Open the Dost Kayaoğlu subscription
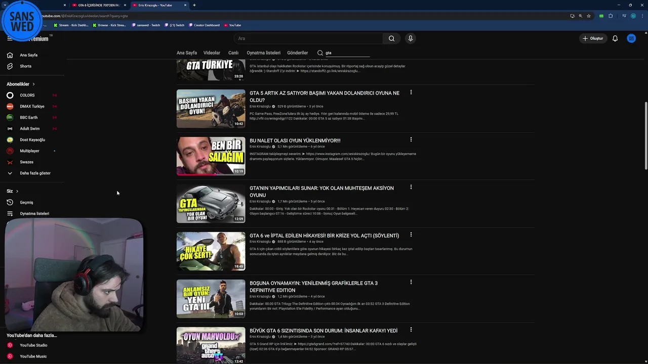This screenshot has height=364, width=648. 32,140
